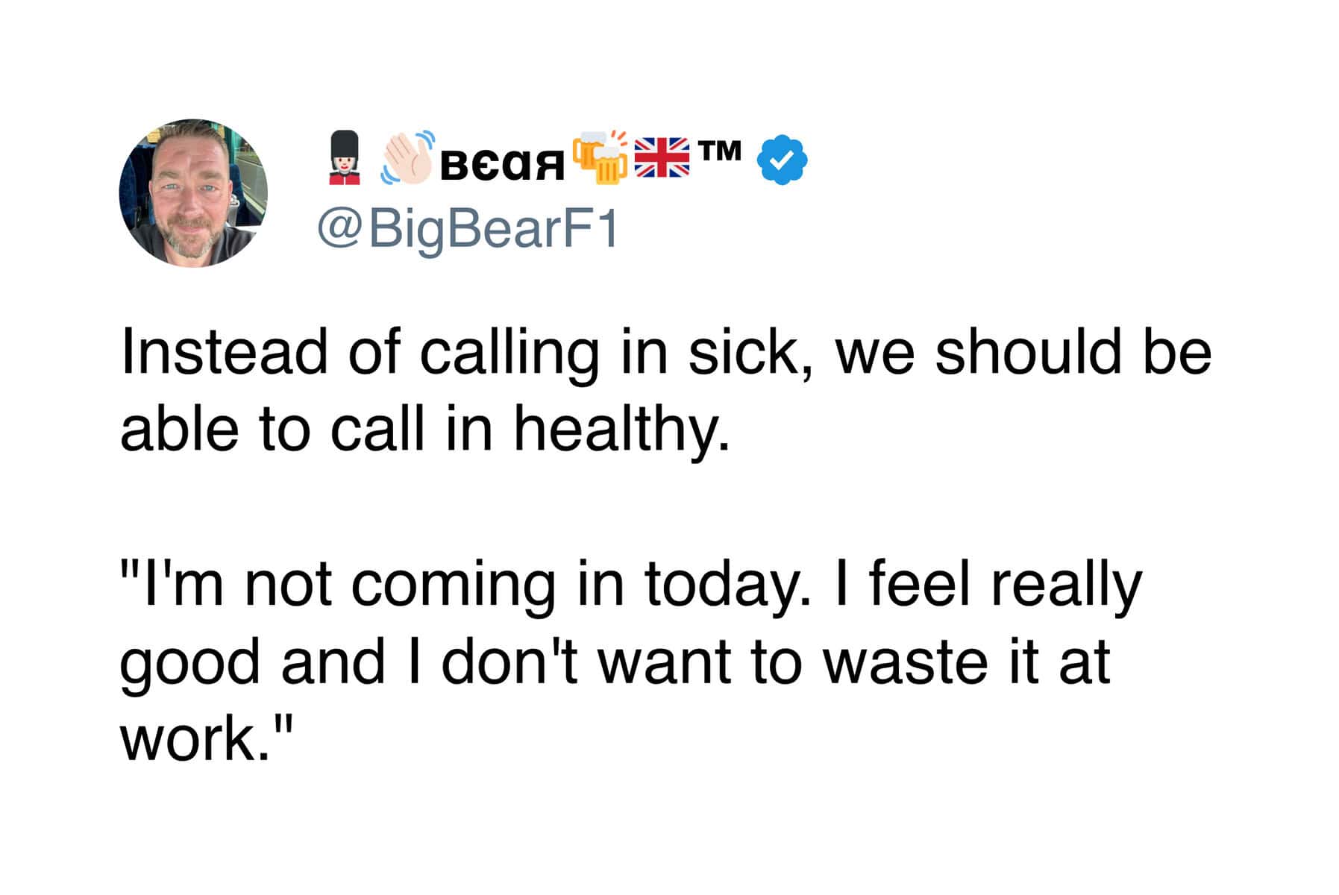Click the word "waste" in the quote
The height and width of the screenshot is (895, 1339).
906,662
